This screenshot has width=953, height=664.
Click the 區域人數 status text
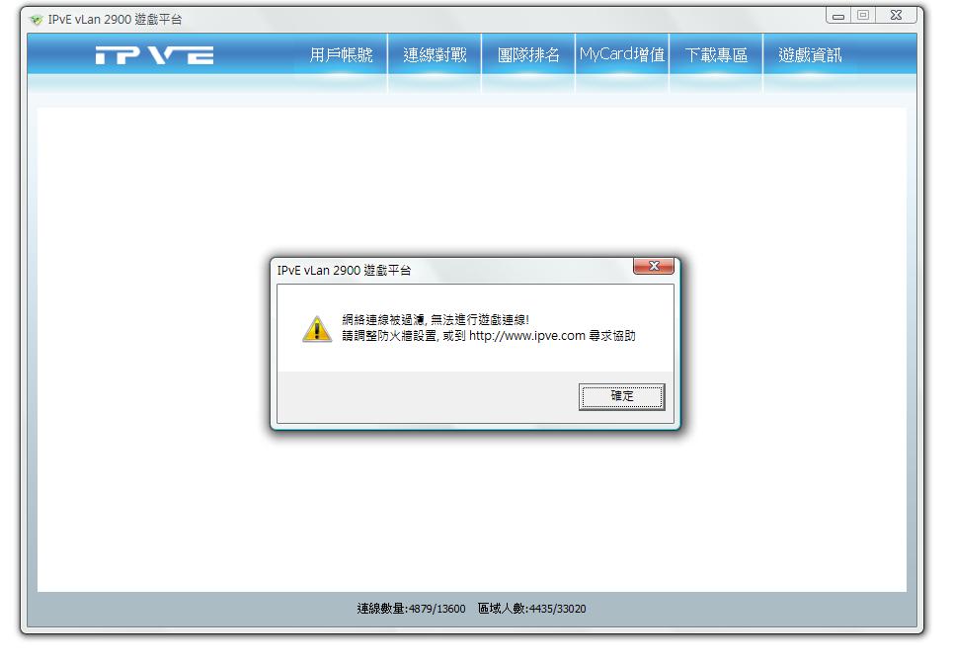coord(532,608)
